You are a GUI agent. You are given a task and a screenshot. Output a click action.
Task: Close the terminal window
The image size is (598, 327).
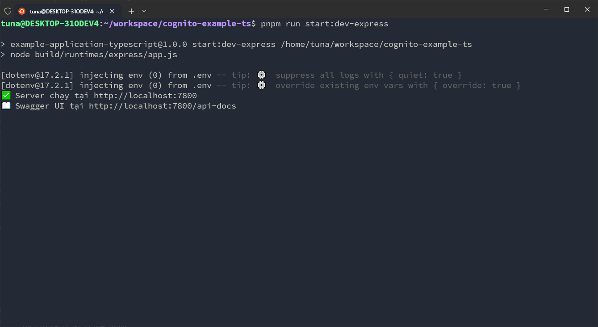click(587, 9)
